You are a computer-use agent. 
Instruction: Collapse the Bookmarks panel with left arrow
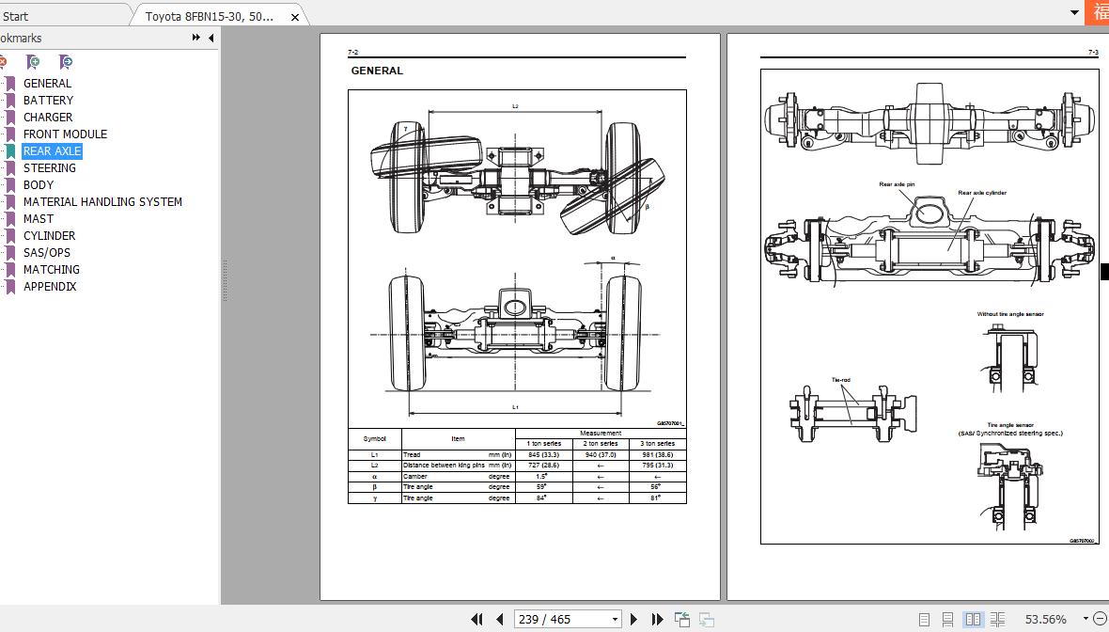(211, 39)
